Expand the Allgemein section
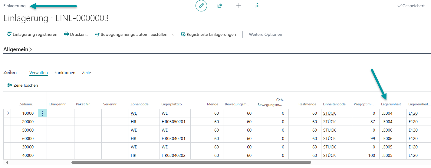The image size is (431, 168). pos(18,49)
